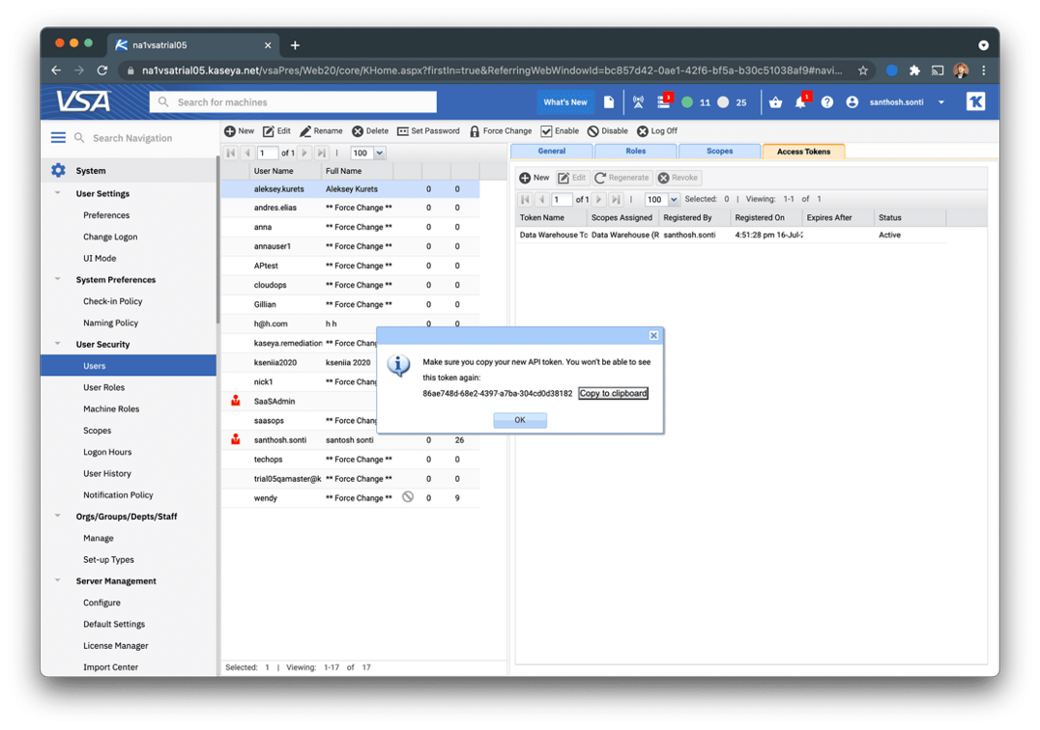Select the Data Warehouse token row
Viewport: 1040px width, 730px height.
(x=731, y=236)
